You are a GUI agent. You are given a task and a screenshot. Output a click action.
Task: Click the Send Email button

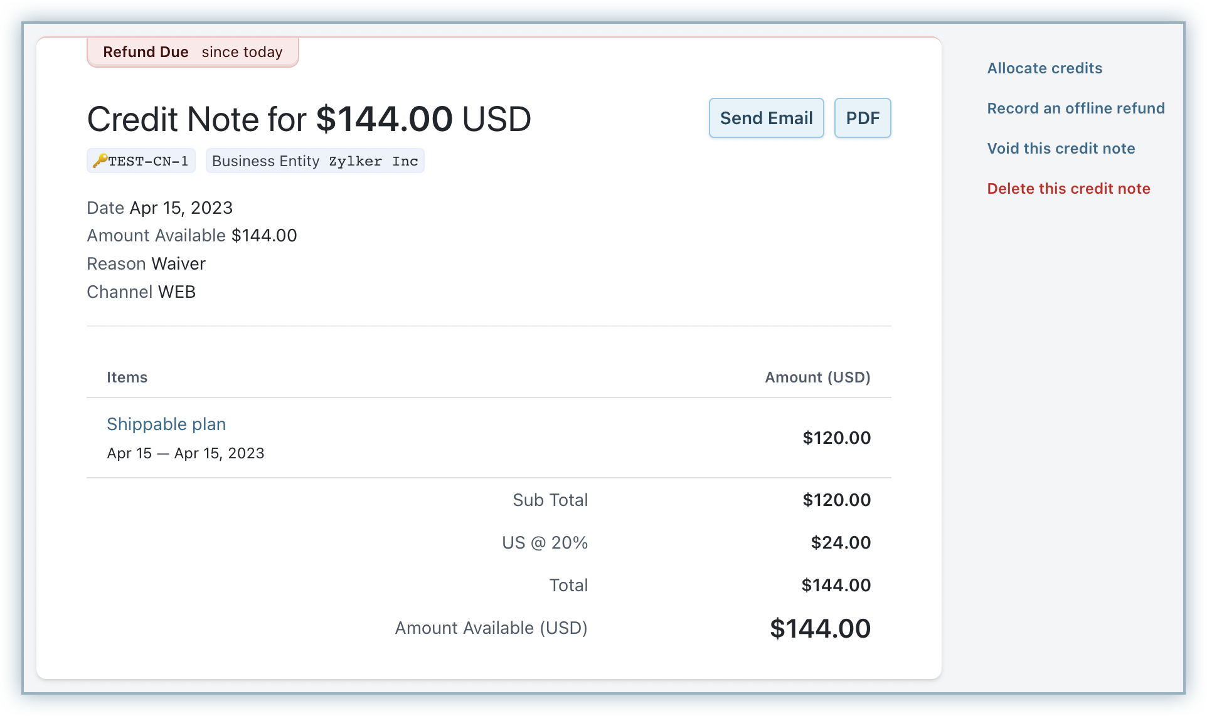[766, 118]
